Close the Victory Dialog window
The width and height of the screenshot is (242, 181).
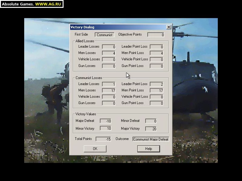(169, 27)
